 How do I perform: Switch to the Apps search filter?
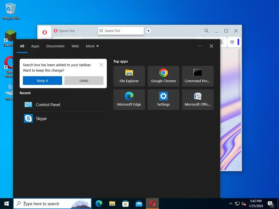click(35, 46)
